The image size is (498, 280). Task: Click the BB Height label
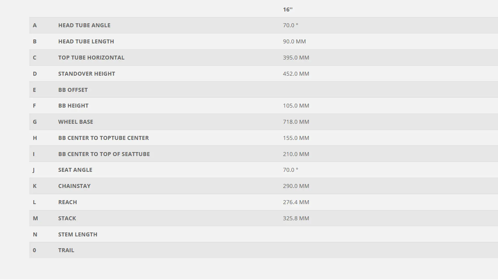(73, 106)
